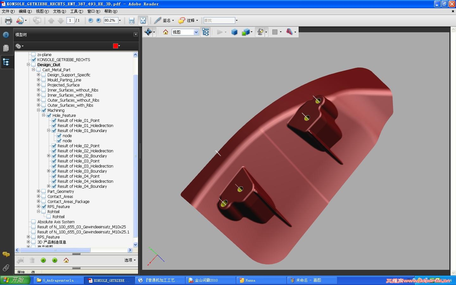Screen dimensions: 456x285
Task: Open the 3D background color swatch
Action: click(x=275, y=32)
